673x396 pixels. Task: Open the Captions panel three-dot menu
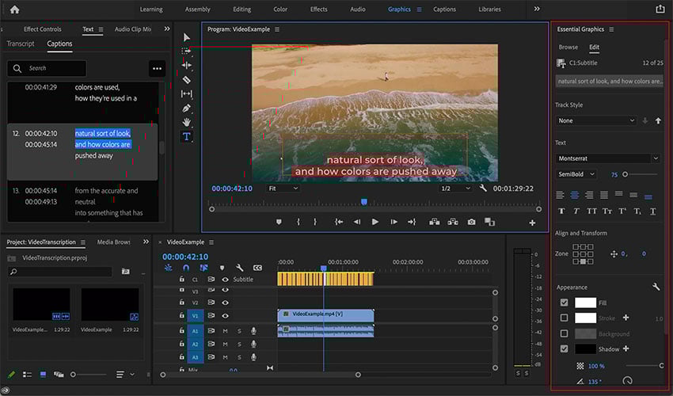pos(157,68)
